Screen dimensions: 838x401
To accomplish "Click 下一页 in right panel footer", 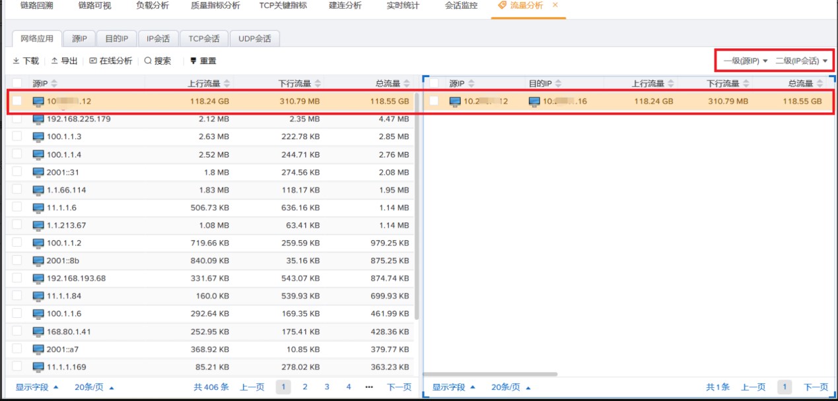I will (816, 387).
